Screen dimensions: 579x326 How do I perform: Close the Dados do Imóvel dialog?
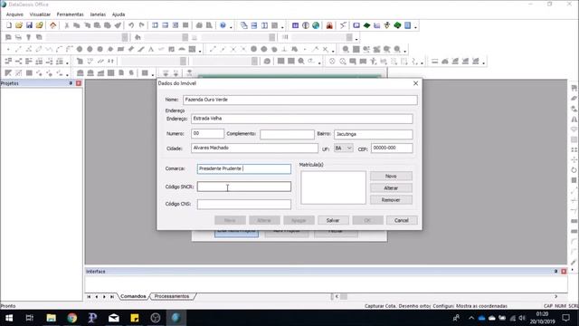coord(415,83)
